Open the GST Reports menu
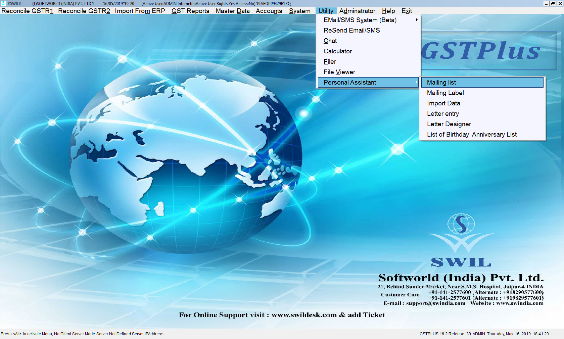Viewport: 564px width, 339px height. (190, 11)
